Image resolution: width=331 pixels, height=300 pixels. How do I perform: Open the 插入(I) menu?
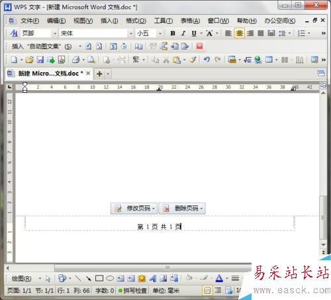[109, 21]
